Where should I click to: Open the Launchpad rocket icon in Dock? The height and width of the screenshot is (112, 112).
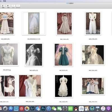5,109
